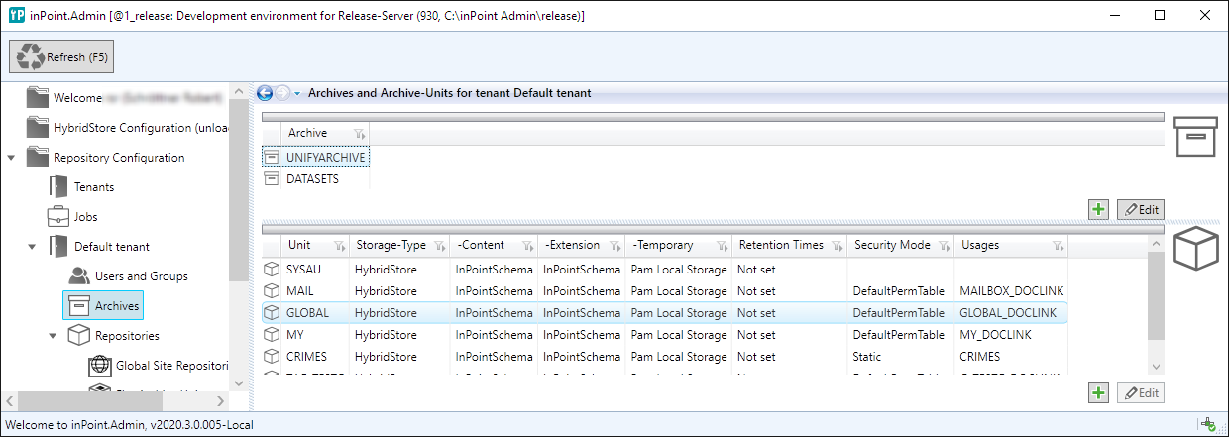Open the -Content column filter
The image size is (1229, 437).
pos(526,246)
